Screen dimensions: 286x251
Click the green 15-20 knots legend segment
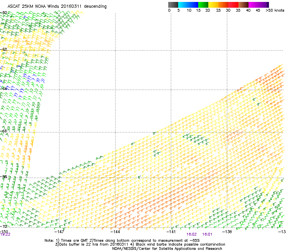pos(203,5)
